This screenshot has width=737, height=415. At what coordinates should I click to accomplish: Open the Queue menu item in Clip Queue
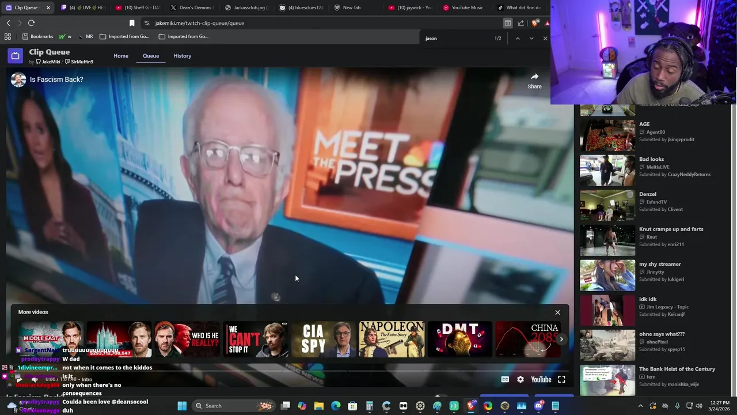click(151, 56)
